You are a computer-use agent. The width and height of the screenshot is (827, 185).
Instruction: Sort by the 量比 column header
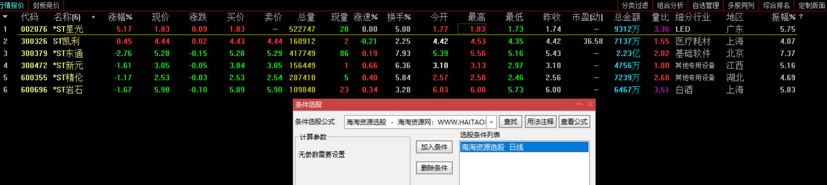(x=660, y=17)
